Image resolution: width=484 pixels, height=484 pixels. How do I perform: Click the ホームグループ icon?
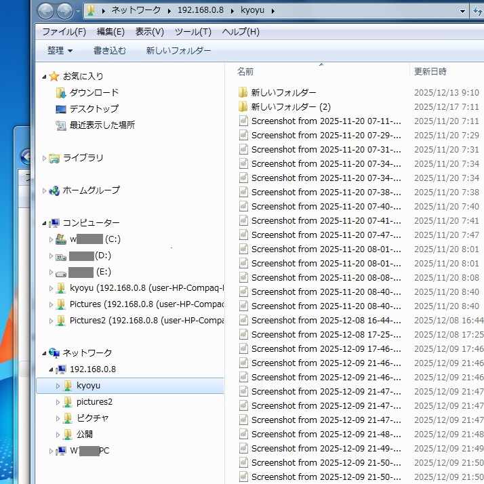[x=54, y=190]
